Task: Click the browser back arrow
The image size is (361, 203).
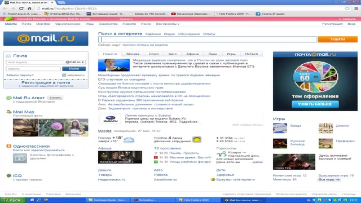Action: coord(5,8)
